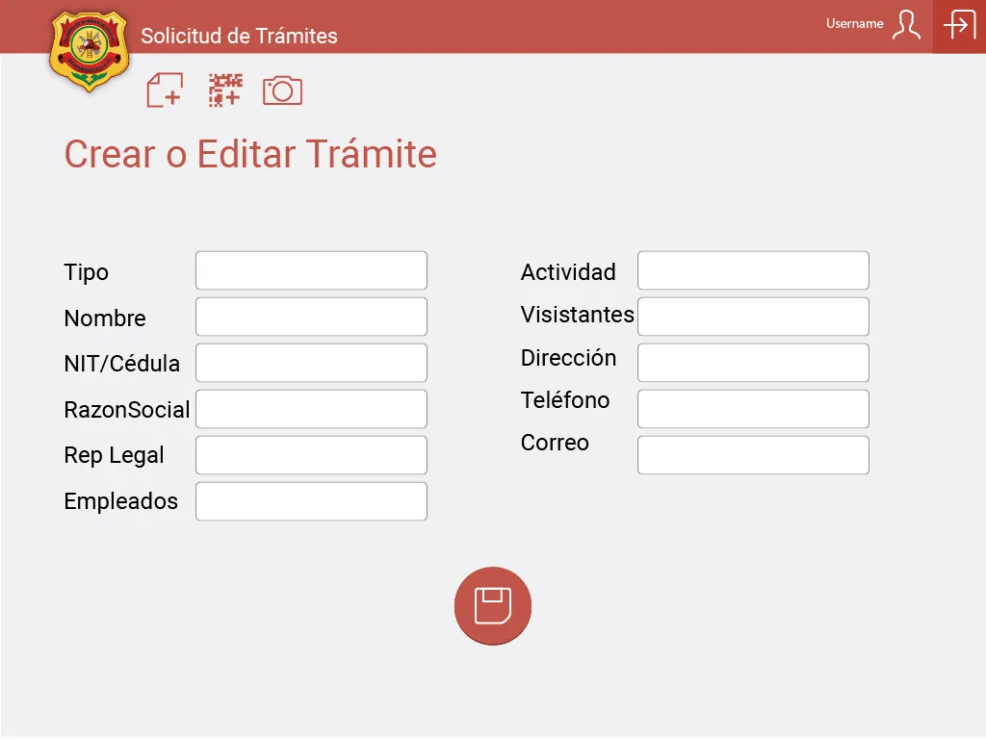Click the Visistantes label
Viewport: 986px width, 739px height.
pyautogui.click(x=578, y=315)
